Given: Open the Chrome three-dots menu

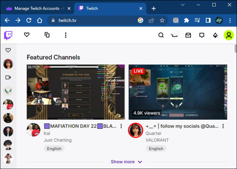Looking at the screenshot, I should tap(230, 20).
